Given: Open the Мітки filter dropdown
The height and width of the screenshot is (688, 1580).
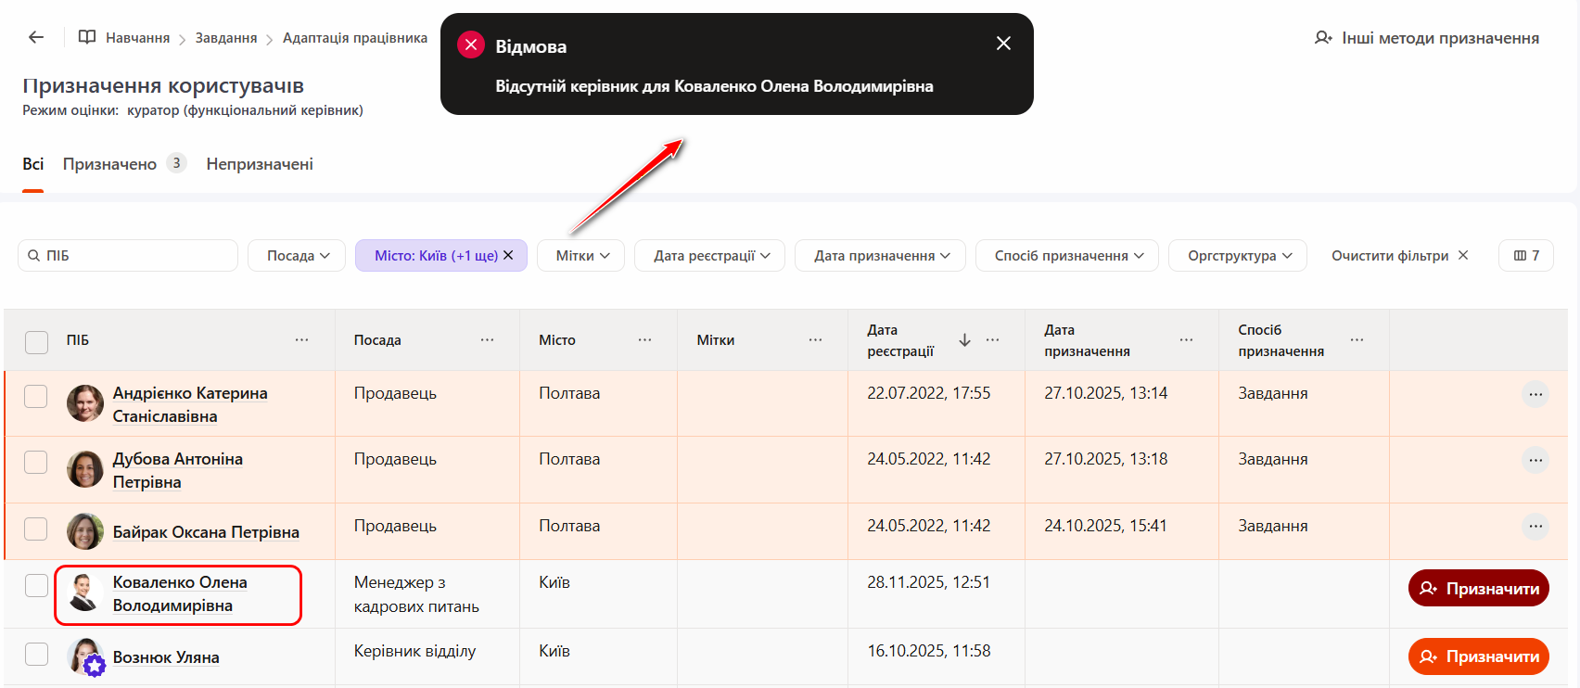Looking at the screenshot, I should [x=581, y=255].
